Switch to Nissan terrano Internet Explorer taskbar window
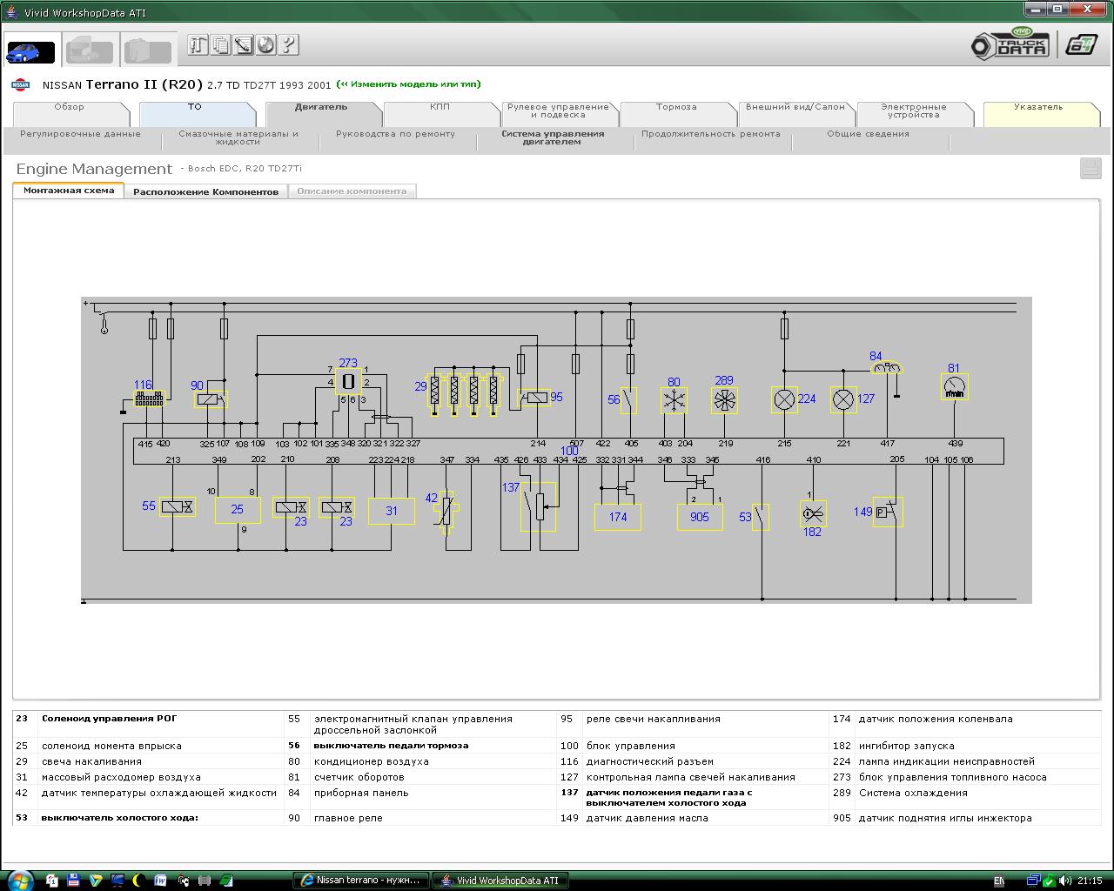This screenshot has width=1114, height=891. point(361,881)
